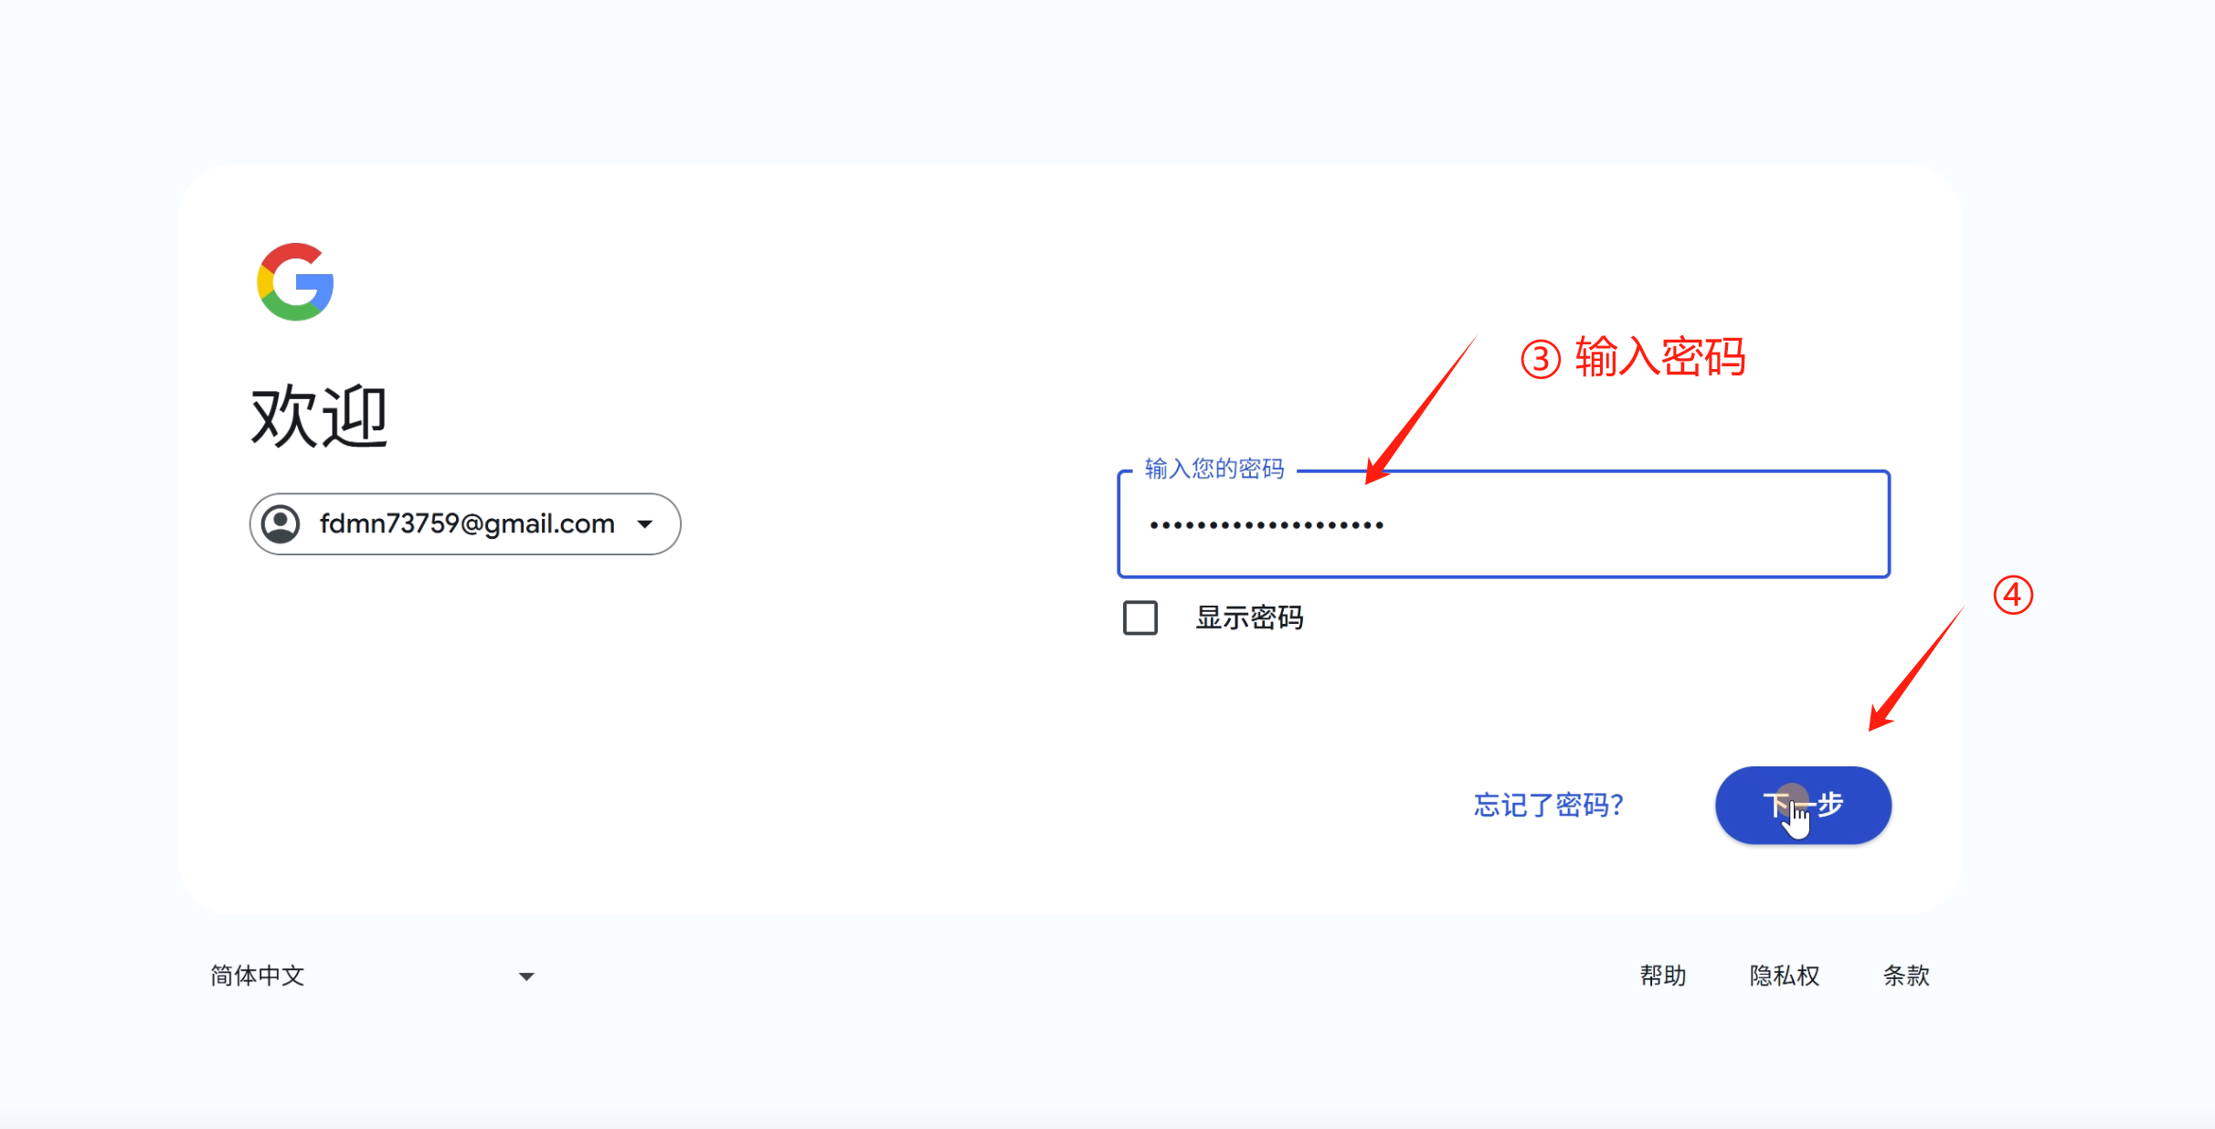Click the account avatar icon beside email
This screenshot has width=2215, height=1129.
click(x=281, y=524)
